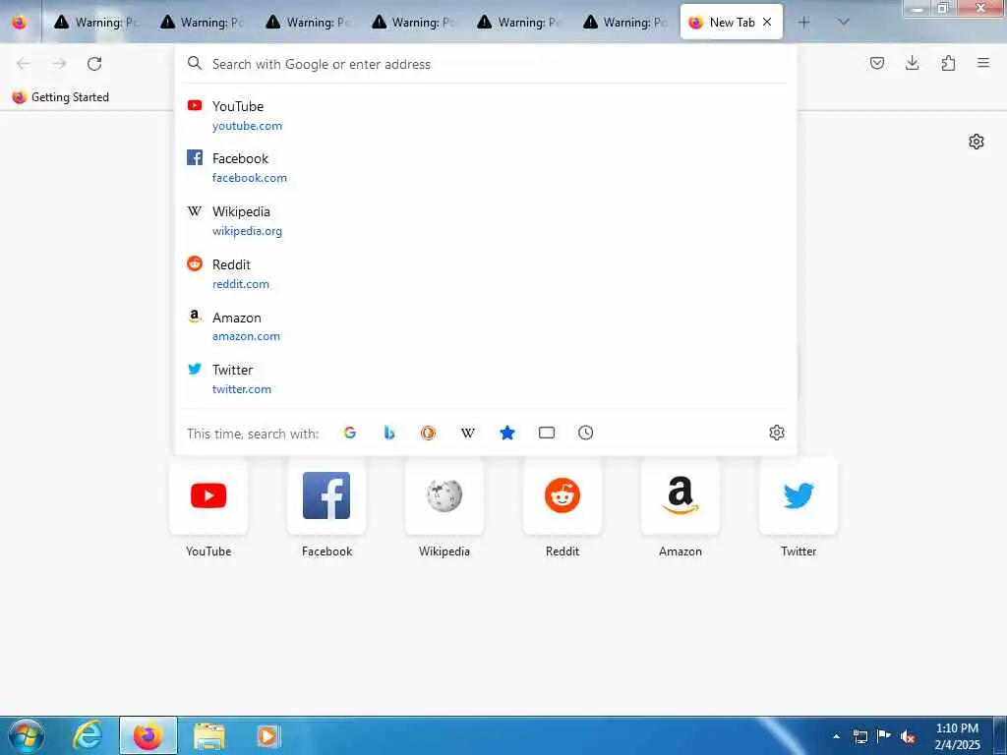Choose Reddit suggestion in dropdown

click(x=485, y=273)
